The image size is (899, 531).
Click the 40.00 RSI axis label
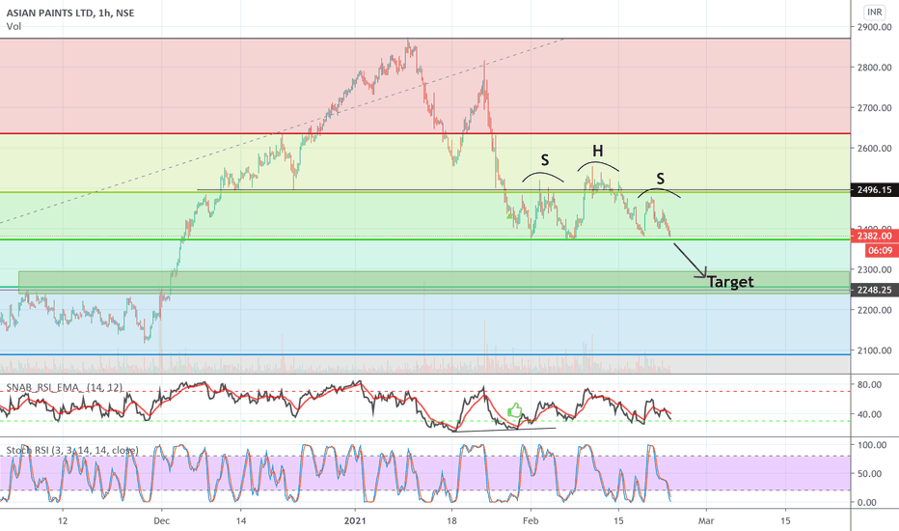click(x=869, y=414)
